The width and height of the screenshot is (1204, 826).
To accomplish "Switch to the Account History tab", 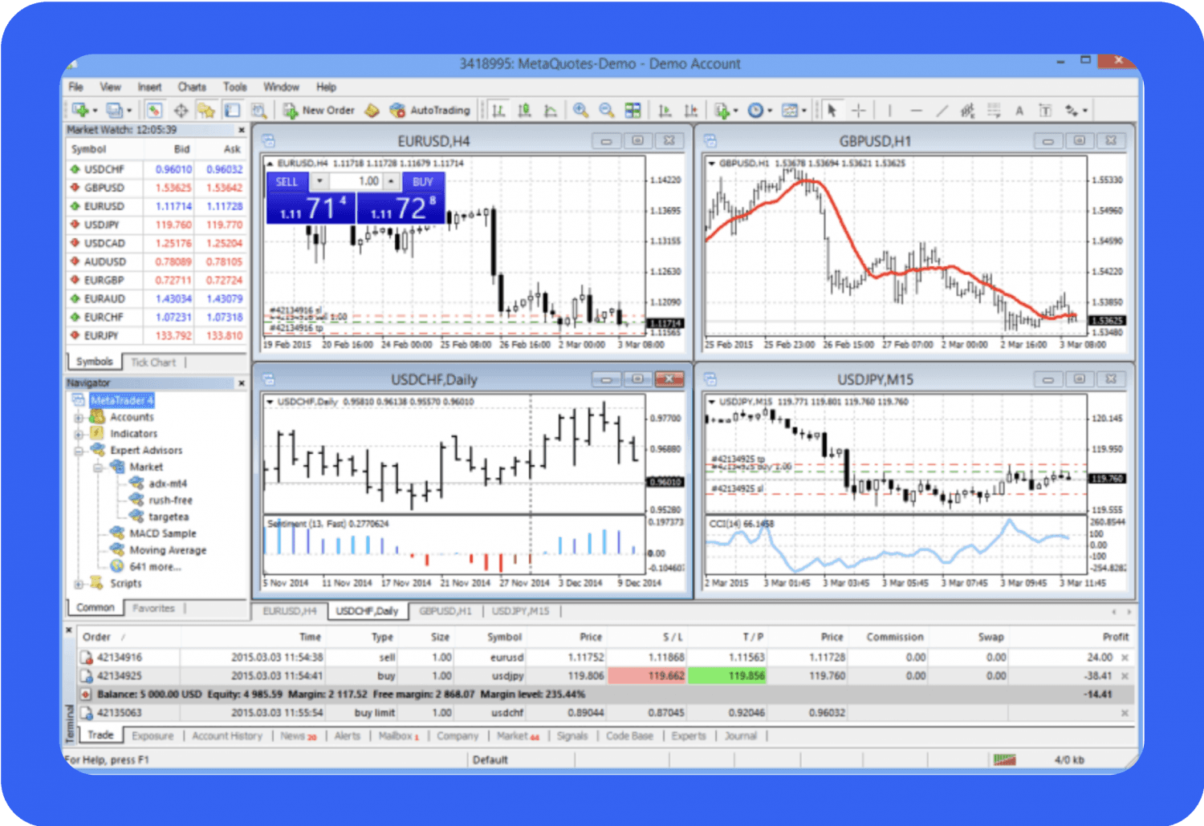I will pos(227,735).
